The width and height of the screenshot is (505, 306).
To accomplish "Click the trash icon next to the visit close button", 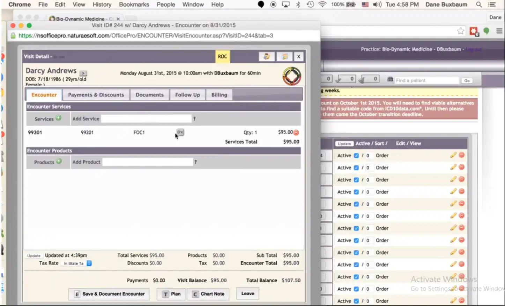I will click(x=284, y=56).
